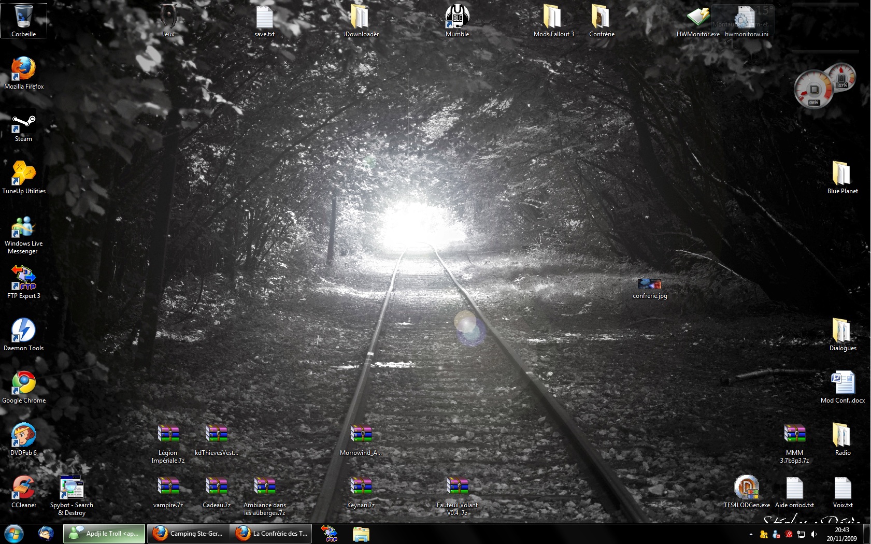
Task: Select the vampire.7z archive
Action: click(168, 492)
